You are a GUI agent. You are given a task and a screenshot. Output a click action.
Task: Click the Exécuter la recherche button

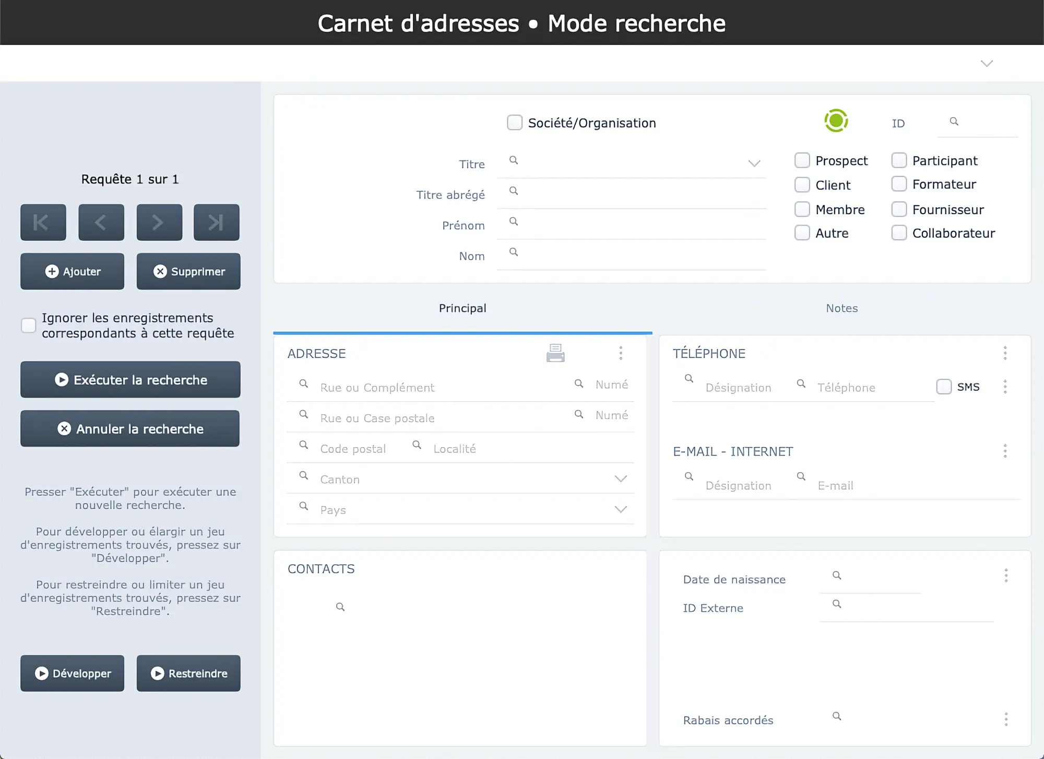click(x=129, y=379)
